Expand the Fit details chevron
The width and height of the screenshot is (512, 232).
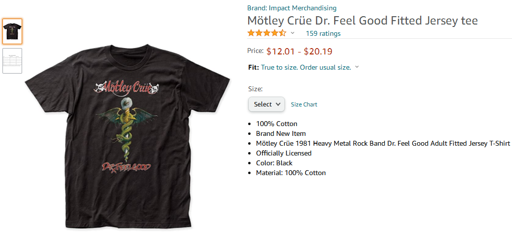(x=357, y=67)
